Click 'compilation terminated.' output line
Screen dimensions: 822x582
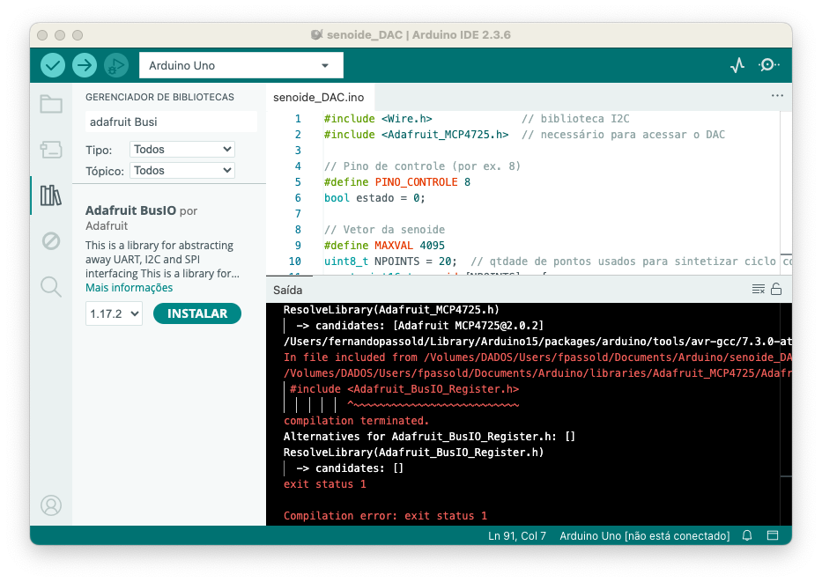pyautogui.click(x=356, y=421)
